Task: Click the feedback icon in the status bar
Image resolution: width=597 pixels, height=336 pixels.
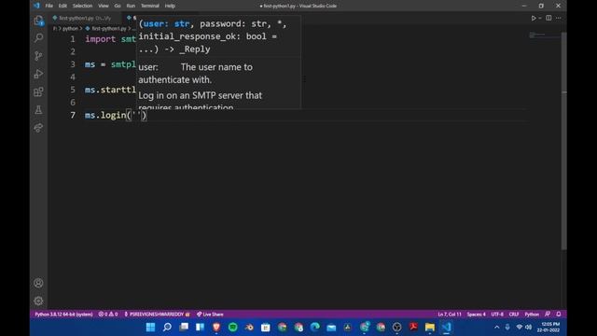Action: click(548, 315)
